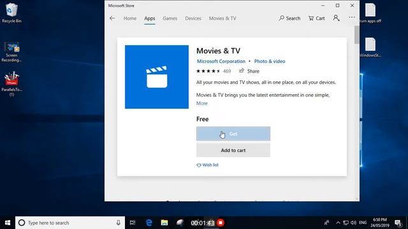Open File Explorer from taskbar
The image size is (408, 229).
click(x=164, y=223)
